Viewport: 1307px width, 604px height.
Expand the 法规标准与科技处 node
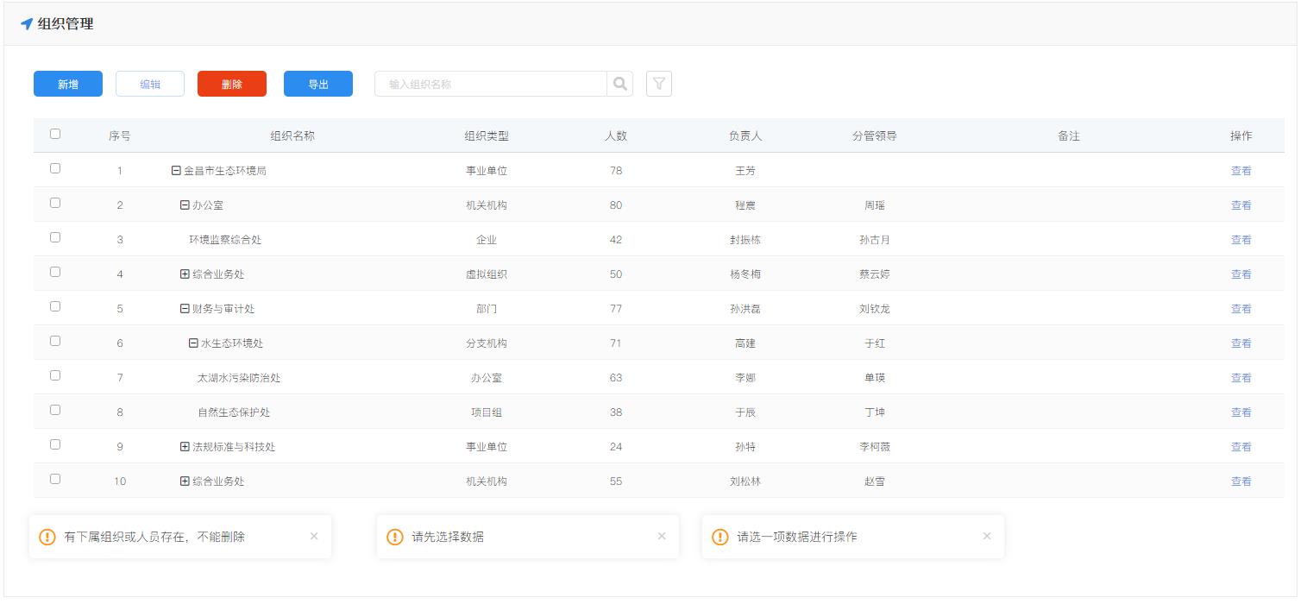pos(185,447)
